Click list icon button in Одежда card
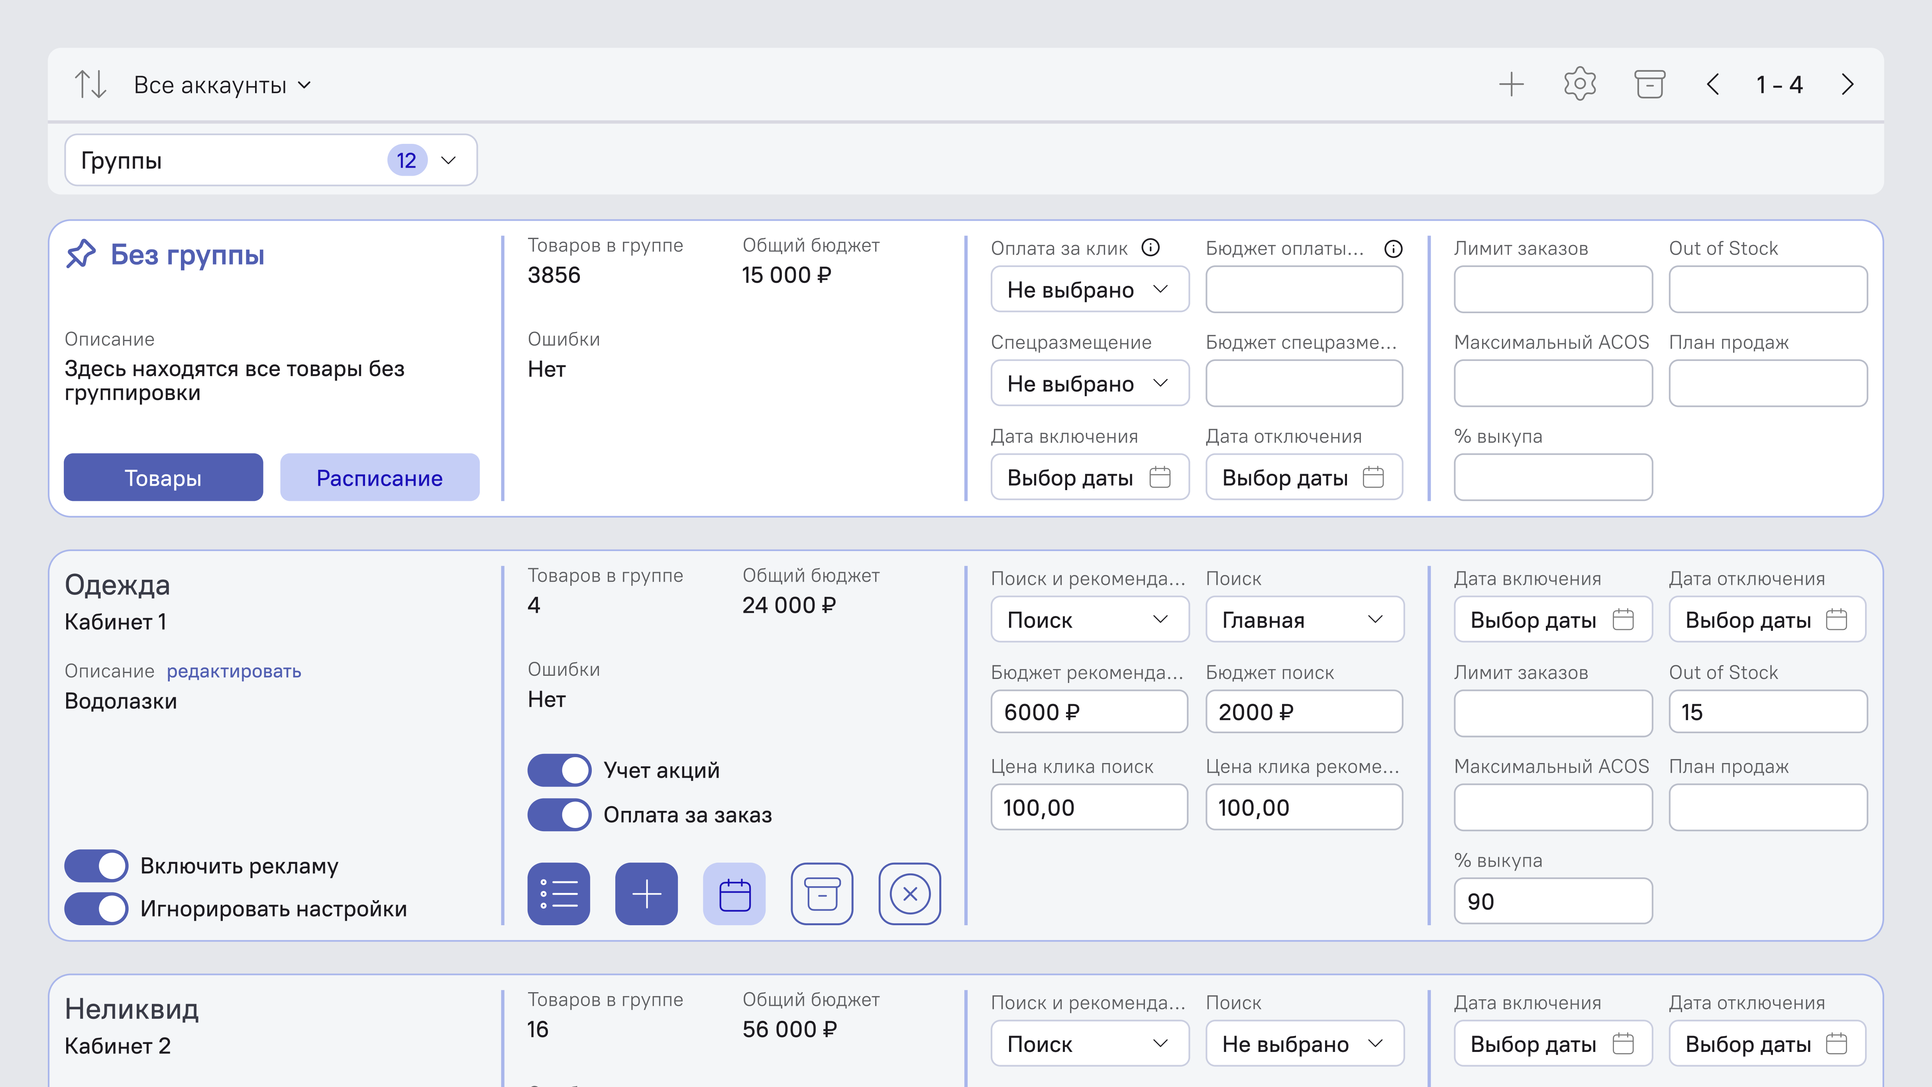 point(559,894)
